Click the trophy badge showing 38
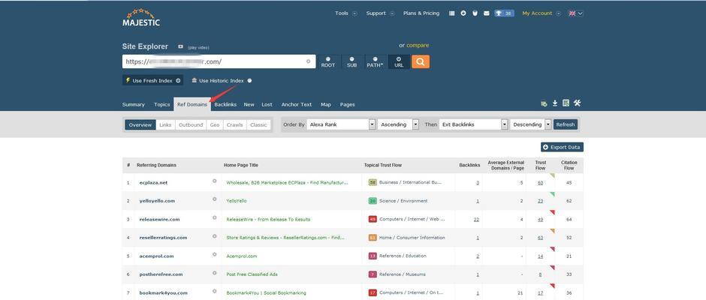Image resolution: width=706 pixels, height=300 pixels. (x=504, y=13)
